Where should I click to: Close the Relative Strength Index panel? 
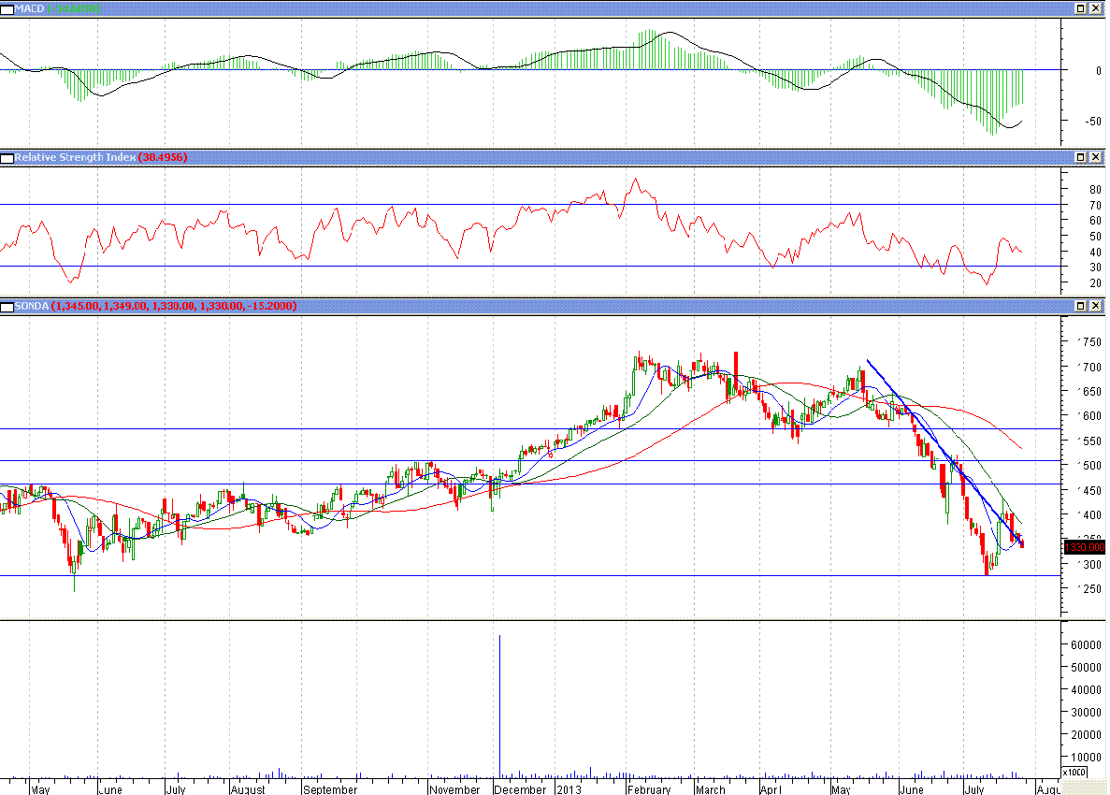tap(1096, 158)
